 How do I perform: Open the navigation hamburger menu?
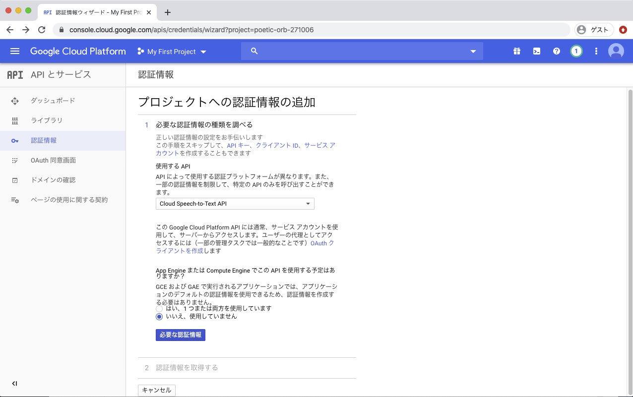coord(15,51)
